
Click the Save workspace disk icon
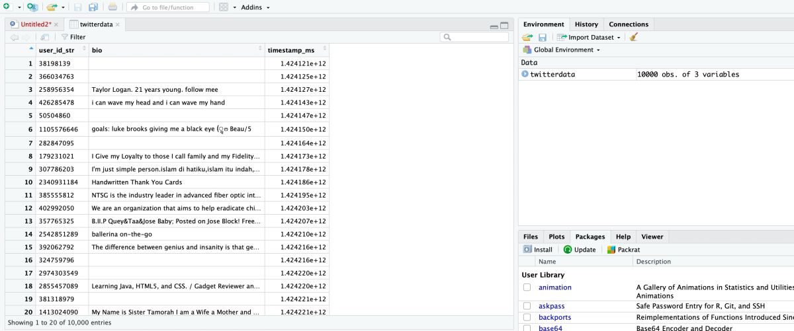click(x=543, y=38)
